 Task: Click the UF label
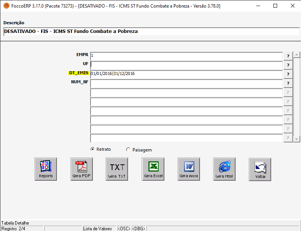(x=86, y=64)
